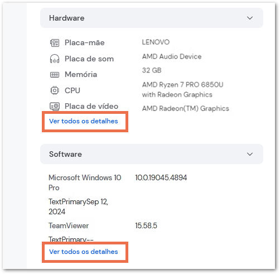The height and width of the screenshot is (274, 280).
Task: Click the Hardware section header
Action: [x=152, y=18]
